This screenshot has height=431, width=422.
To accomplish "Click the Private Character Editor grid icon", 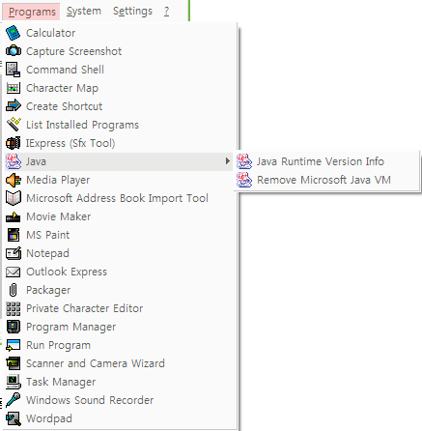I will (14, 308).
